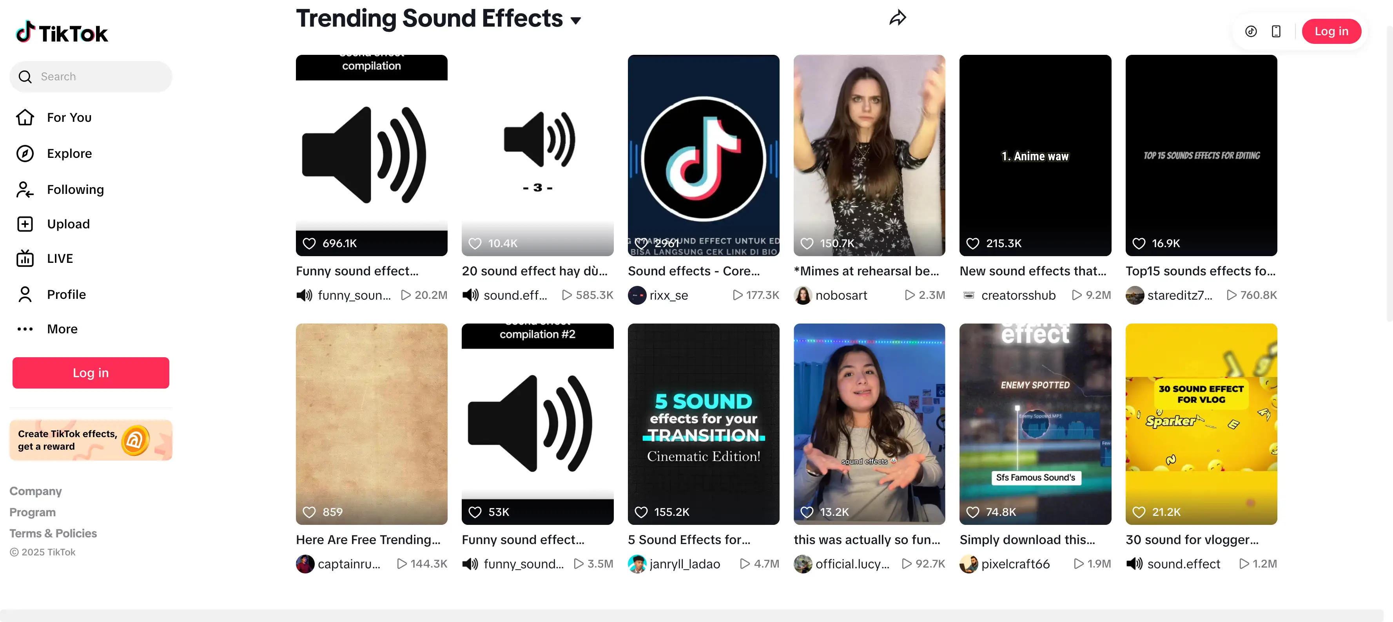Click the top-right Log in button

coord(1331,31)
